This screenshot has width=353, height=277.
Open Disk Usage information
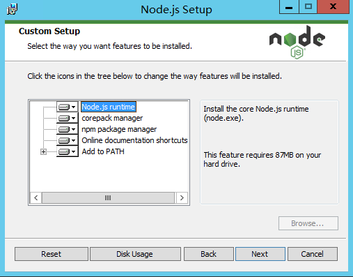coord(135,254)
